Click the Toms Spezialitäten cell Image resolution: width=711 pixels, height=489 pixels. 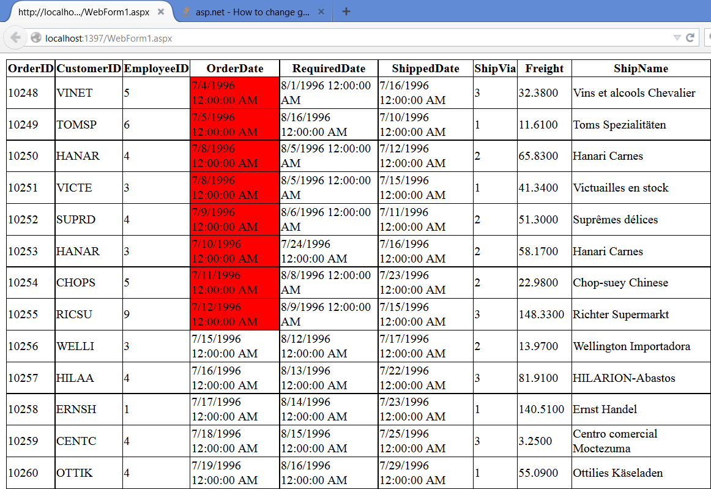(641, 125)
